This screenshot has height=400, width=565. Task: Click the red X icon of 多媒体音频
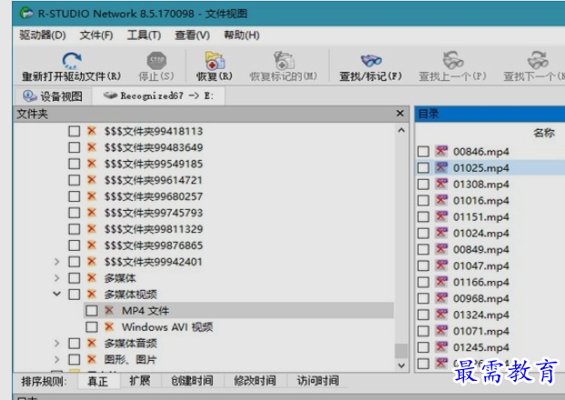tap(92, 343)
